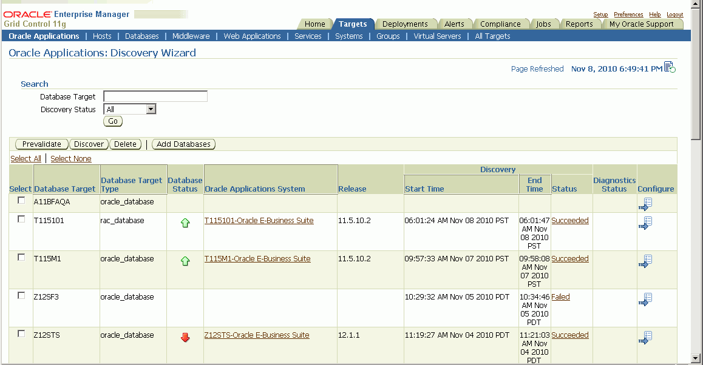Open the Configure icon for A11BFAQA
Image resolution: width=703 pixels, height=365 pixels.
coord(645,204)
